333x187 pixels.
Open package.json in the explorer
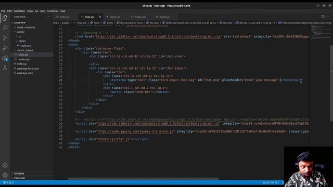pyautogui.click(x=25, y=73)
